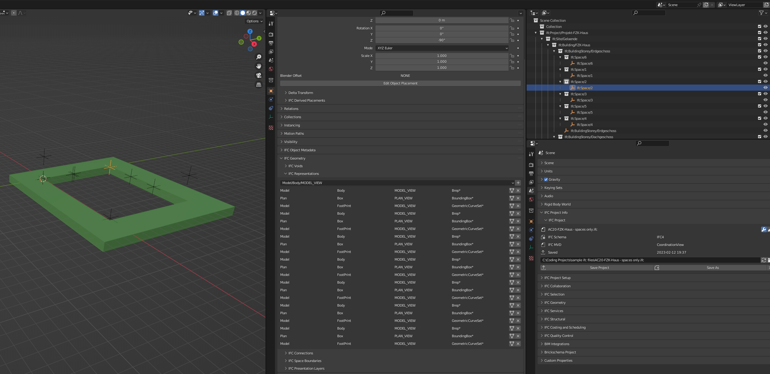Select the Zoom view icon in viewport sidebar
The image size is (770, 374).
tap(259, 57)
